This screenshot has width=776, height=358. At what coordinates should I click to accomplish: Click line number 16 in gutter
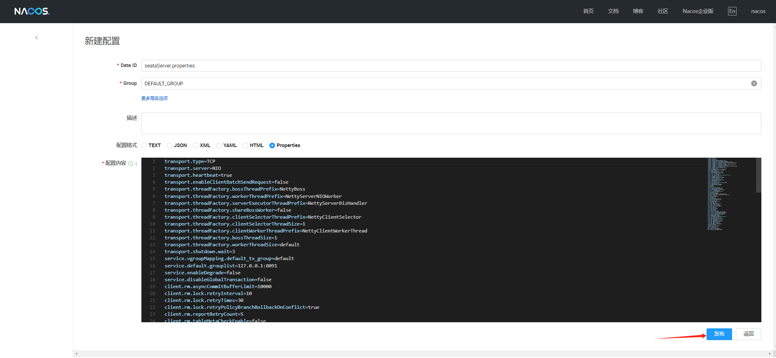(152, 266)
